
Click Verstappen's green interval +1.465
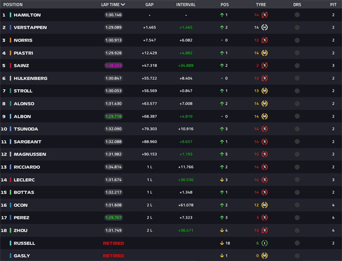coord(186,27)
